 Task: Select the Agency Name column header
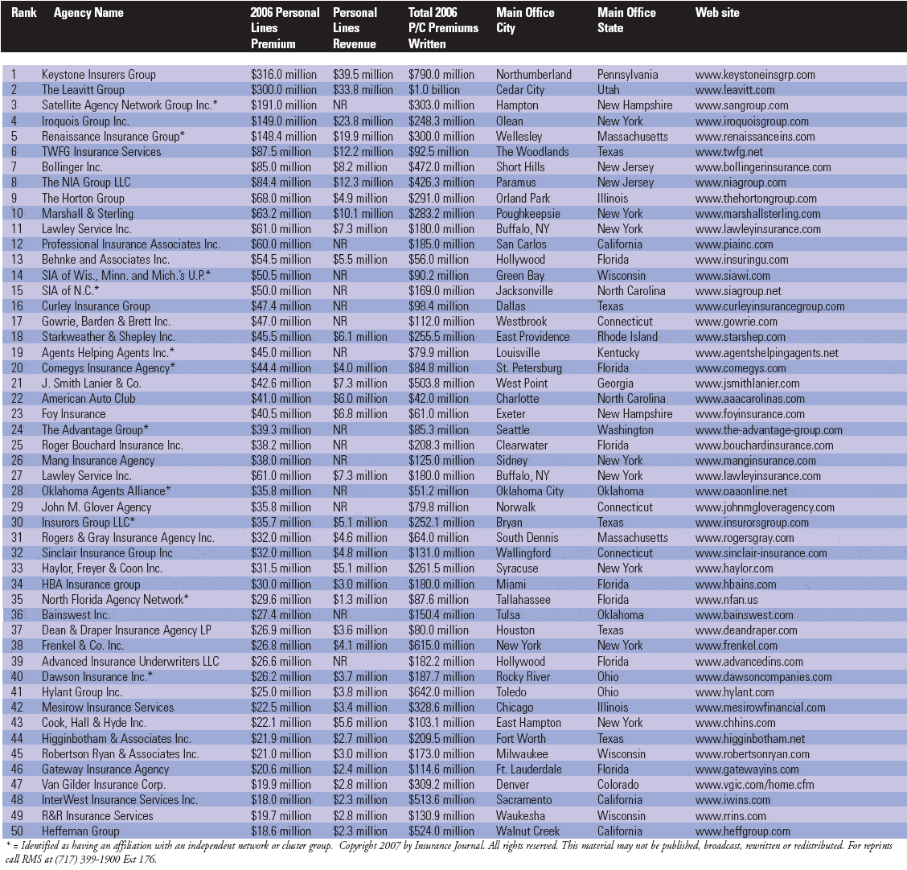coord(88,13)
